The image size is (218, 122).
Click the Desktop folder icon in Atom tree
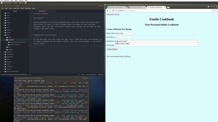[x=5, y=52]
